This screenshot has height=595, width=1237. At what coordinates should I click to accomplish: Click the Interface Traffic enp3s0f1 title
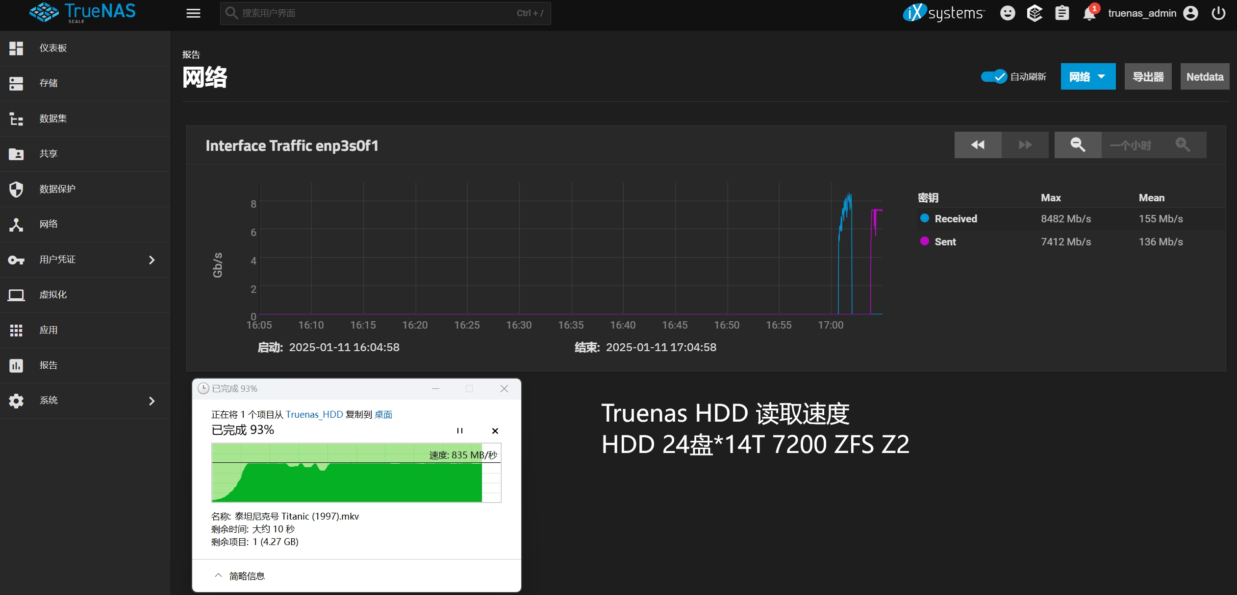pyautogui.click(x=292, y=146)
